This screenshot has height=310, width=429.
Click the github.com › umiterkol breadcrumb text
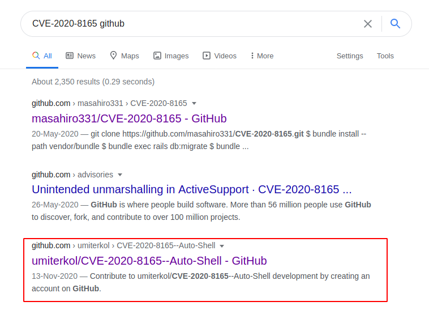(123, 245)
